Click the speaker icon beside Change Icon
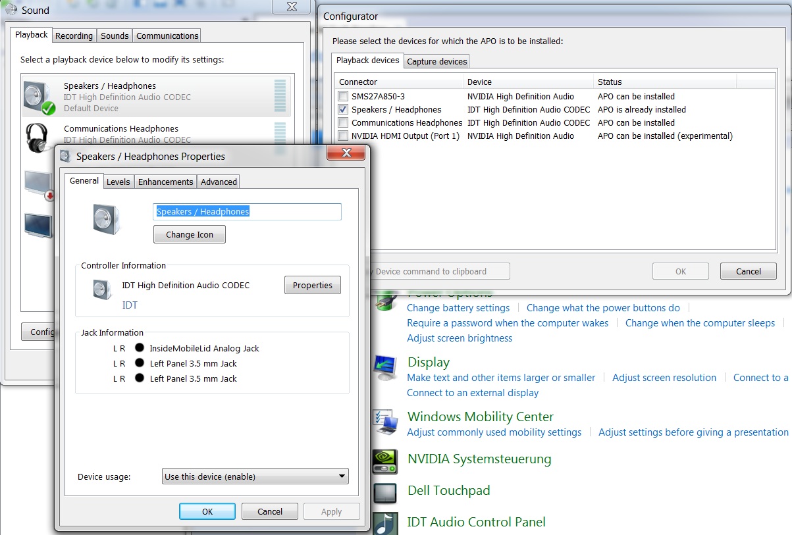The width and height of the screenshot is (792, 535). (106, 218)
